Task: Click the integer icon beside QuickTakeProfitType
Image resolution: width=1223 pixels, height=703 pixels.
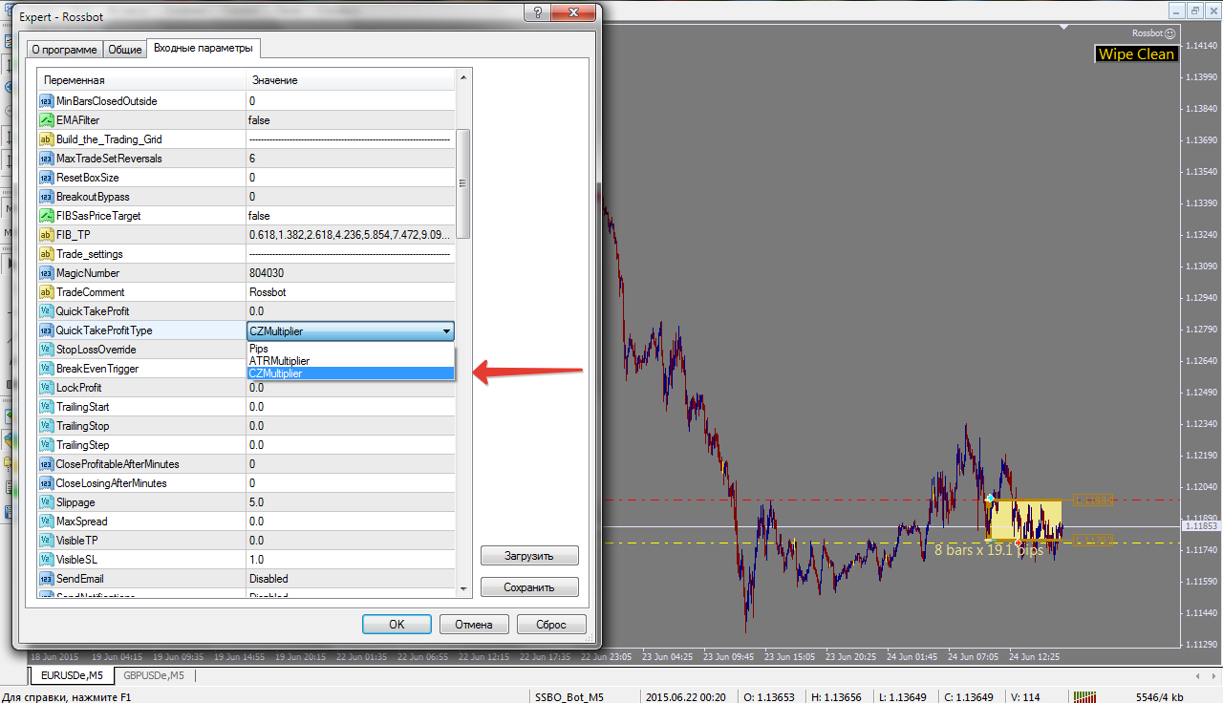Action: click(x=46, y=330)
